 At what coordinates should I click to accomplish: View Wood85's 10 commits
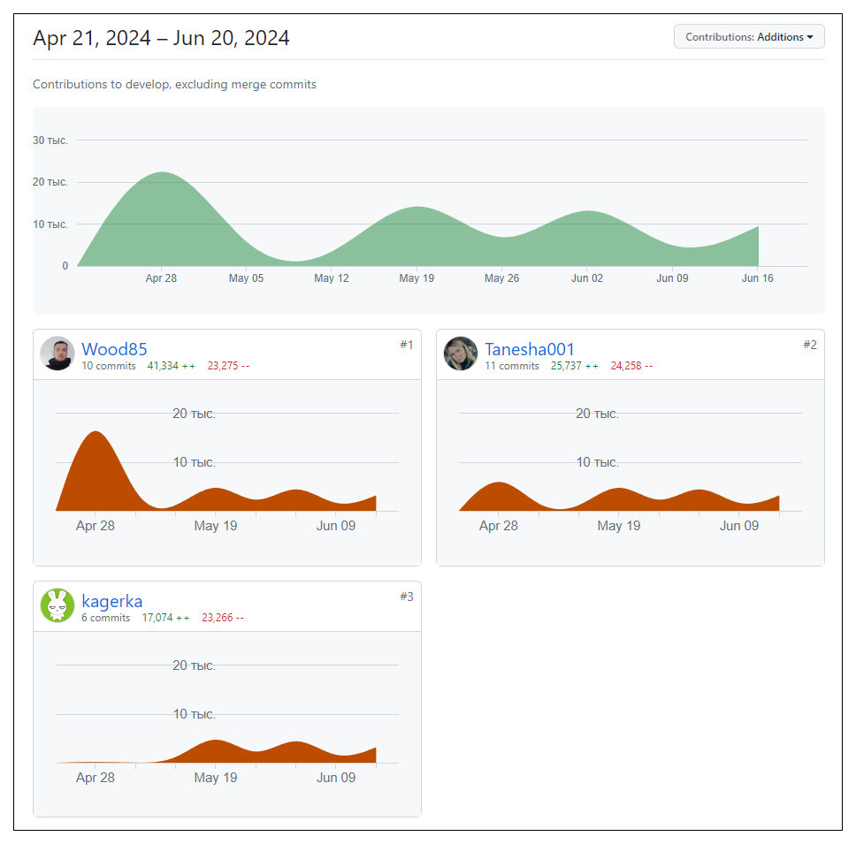pos(109,366)
